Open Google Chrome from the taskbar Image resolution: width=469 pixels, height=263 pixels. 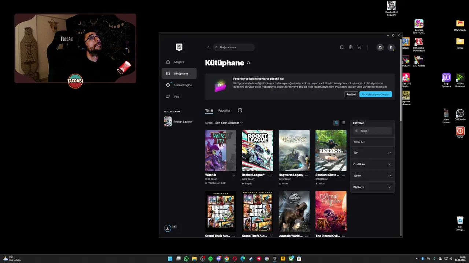(x=226, y=259)
